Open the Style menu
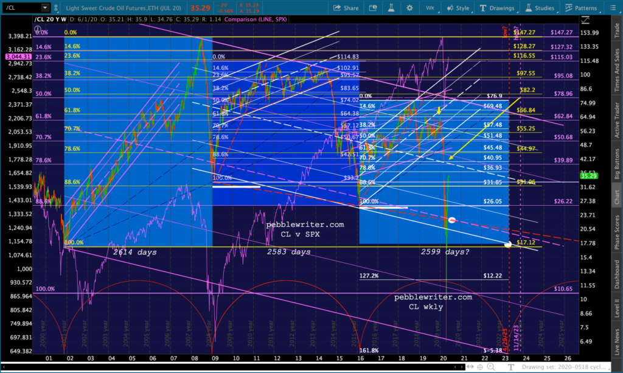This screenshot has height=373, width=623. point(458,8)
